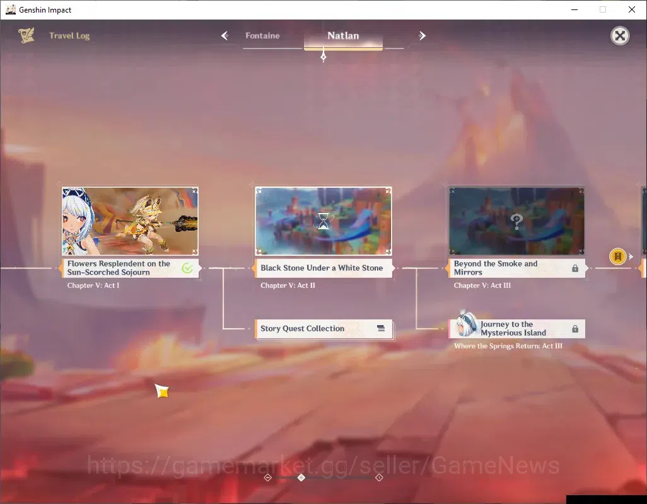Click Beyond the Smoke and Mirrors title
The image size is (647, 504).
coord(496,268)
